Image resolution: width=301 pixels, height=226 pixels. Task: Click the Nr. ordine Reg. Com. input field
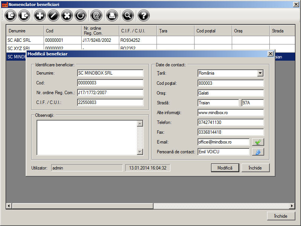[x=110, y=93]
